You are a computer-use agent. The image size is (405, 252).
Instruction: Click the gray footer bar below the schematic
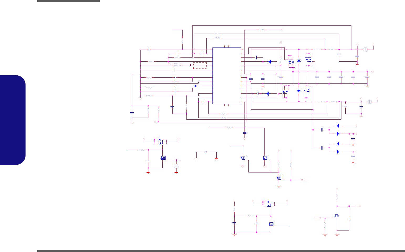(221, 251)
